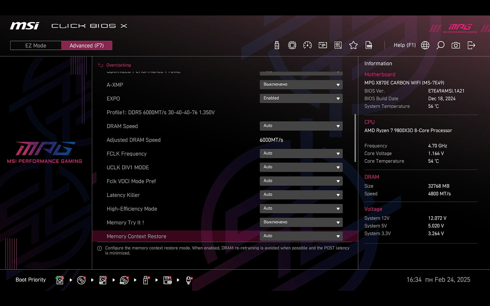This screenshot has height=306, width=490.
Task: Open the CPU chip icon in top toolbar
Action: [292, 45]
